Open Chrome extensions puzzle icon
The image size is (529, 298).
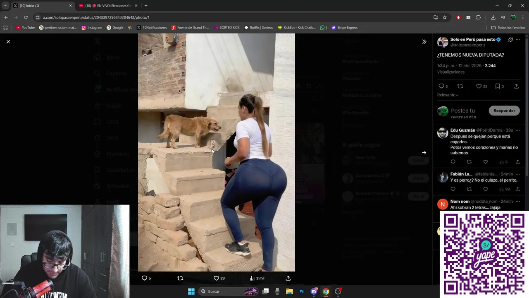(479, 17)
